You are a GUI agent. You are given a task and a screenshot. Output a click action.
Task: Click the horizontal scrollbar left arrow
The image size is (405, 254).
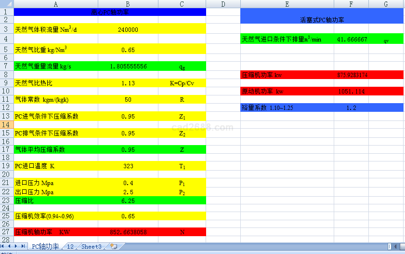click(396, 246)
